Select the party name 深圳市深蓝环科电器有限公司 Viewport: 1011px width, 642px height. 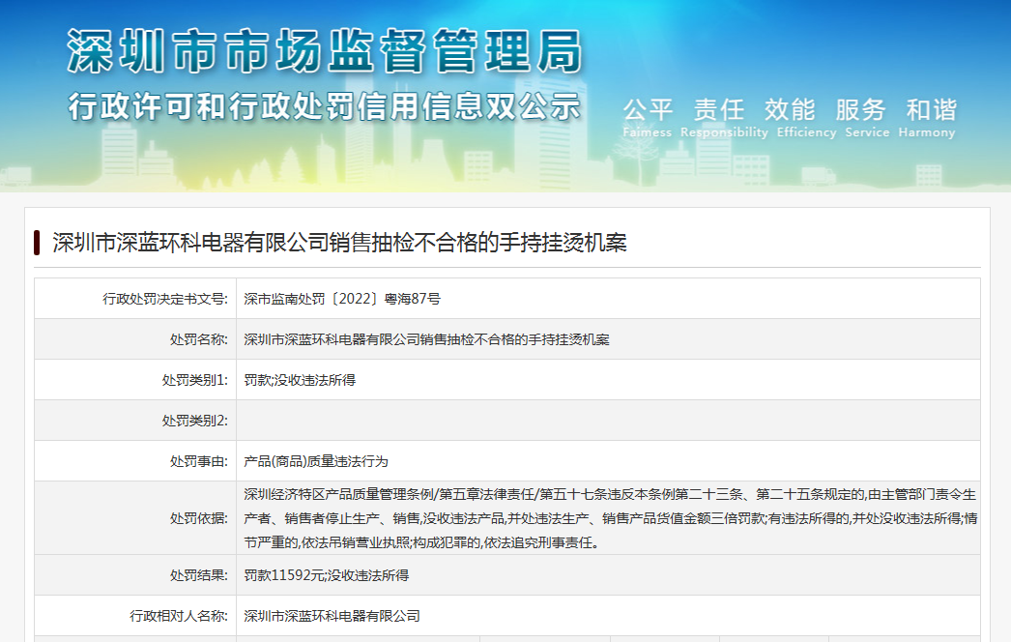(x=332, y=616)
